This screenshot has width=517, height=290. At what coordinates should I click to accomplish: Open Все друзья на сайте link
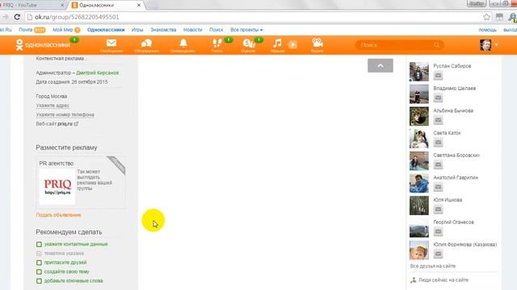tap(433, 266)
